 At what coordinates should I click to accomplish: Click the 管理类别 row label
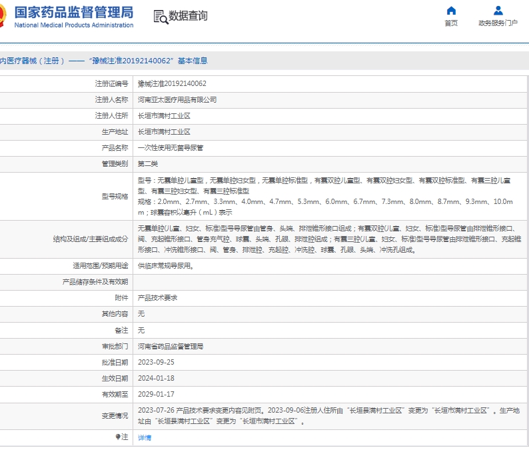click(x=115, y=164)
